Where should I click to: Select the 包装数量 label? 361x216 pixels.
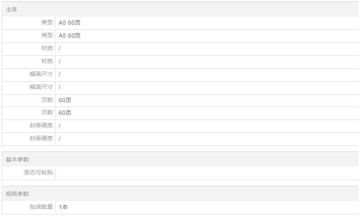tap(41, 207)
